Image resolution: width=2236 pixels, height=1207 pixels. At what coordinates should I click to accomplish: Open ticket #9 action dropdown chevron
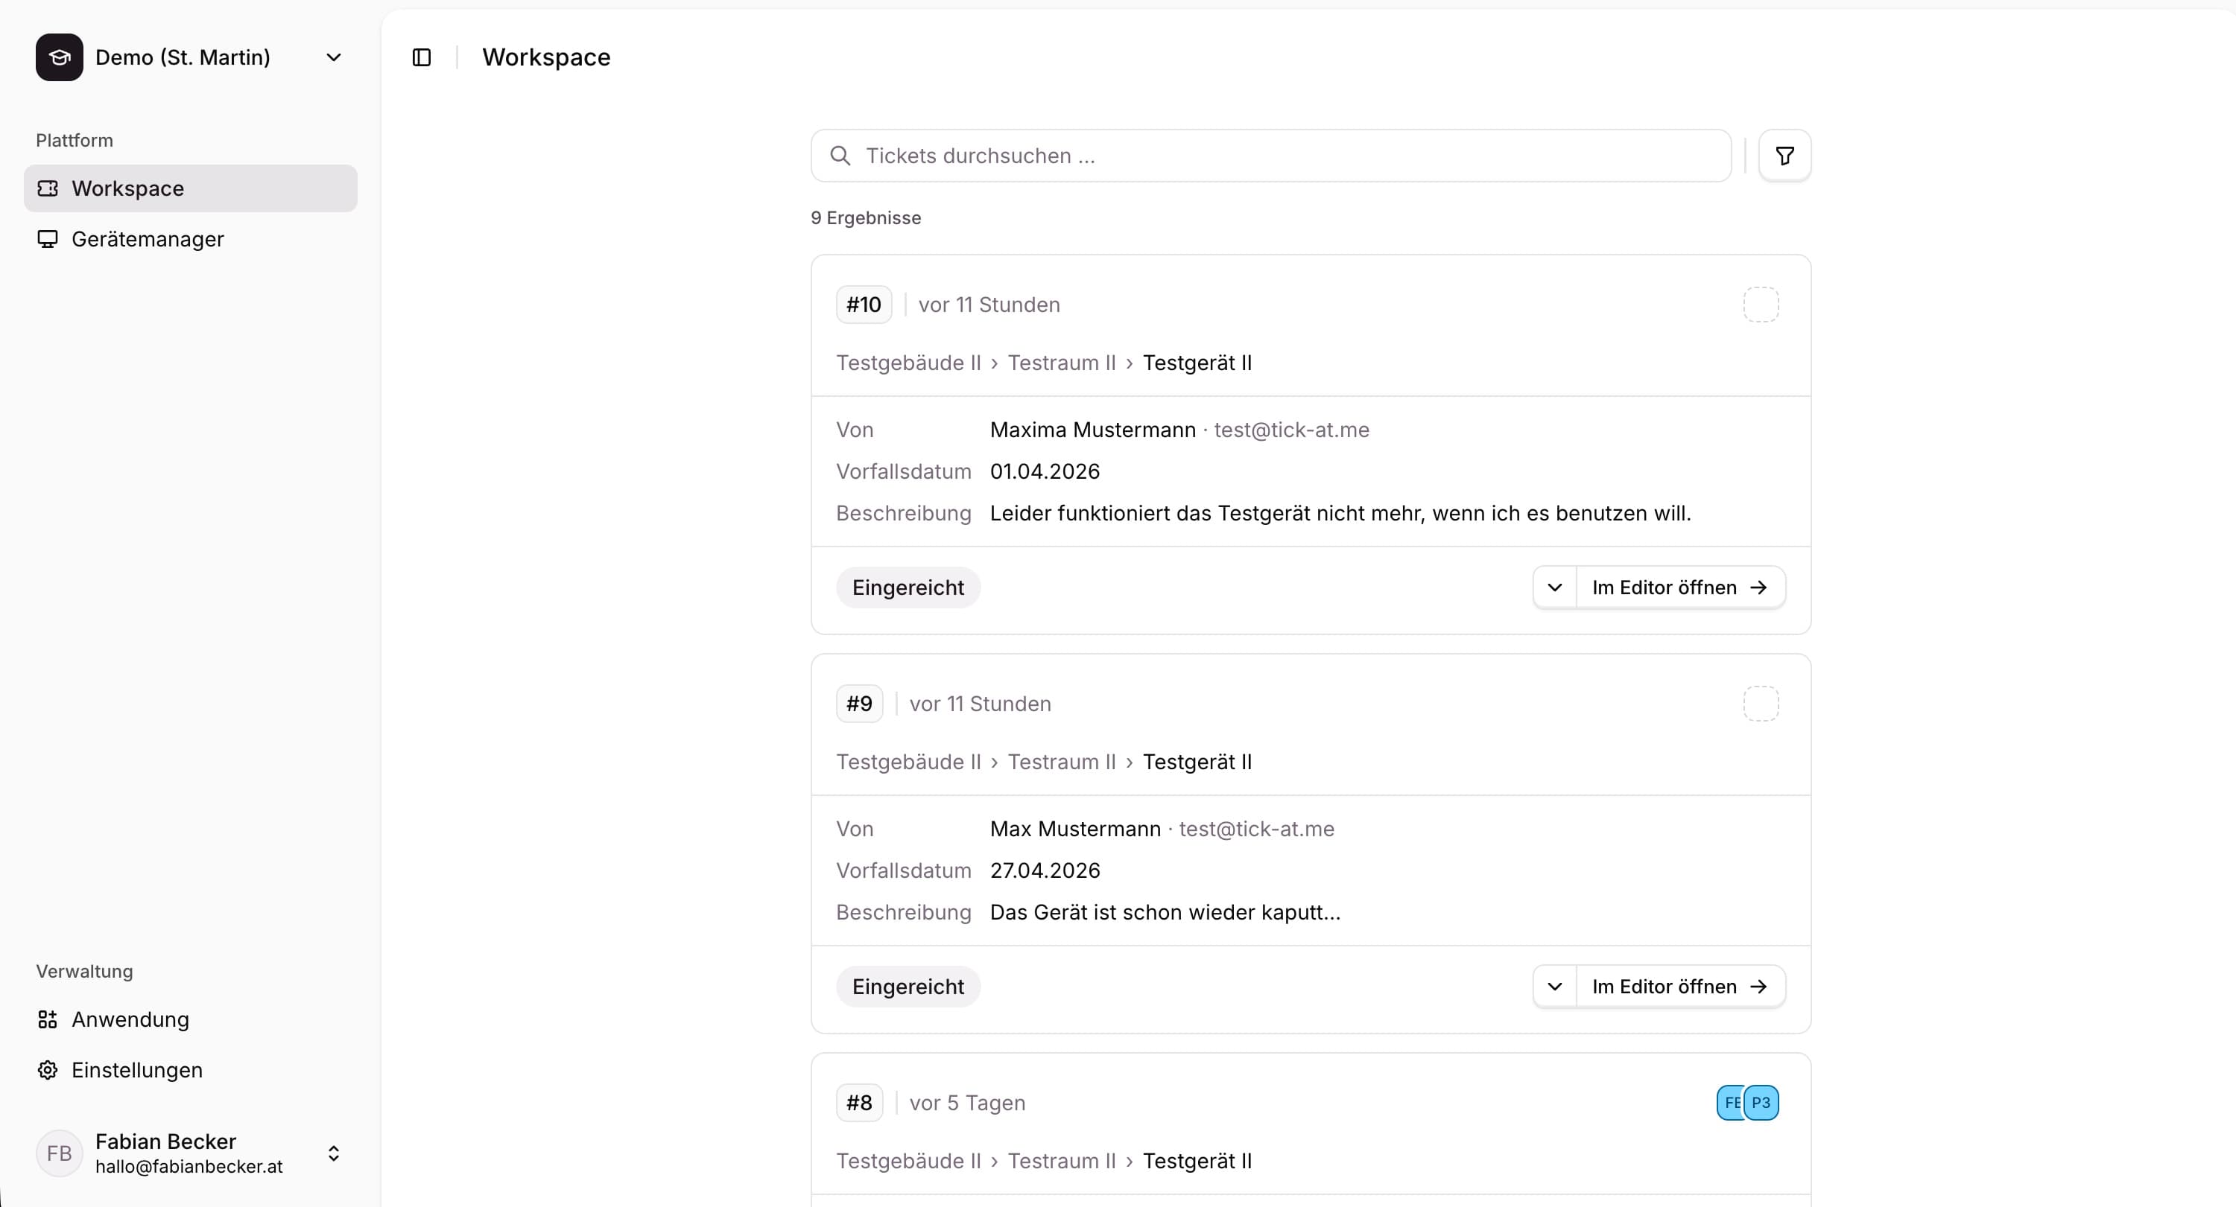[1554, 987]
